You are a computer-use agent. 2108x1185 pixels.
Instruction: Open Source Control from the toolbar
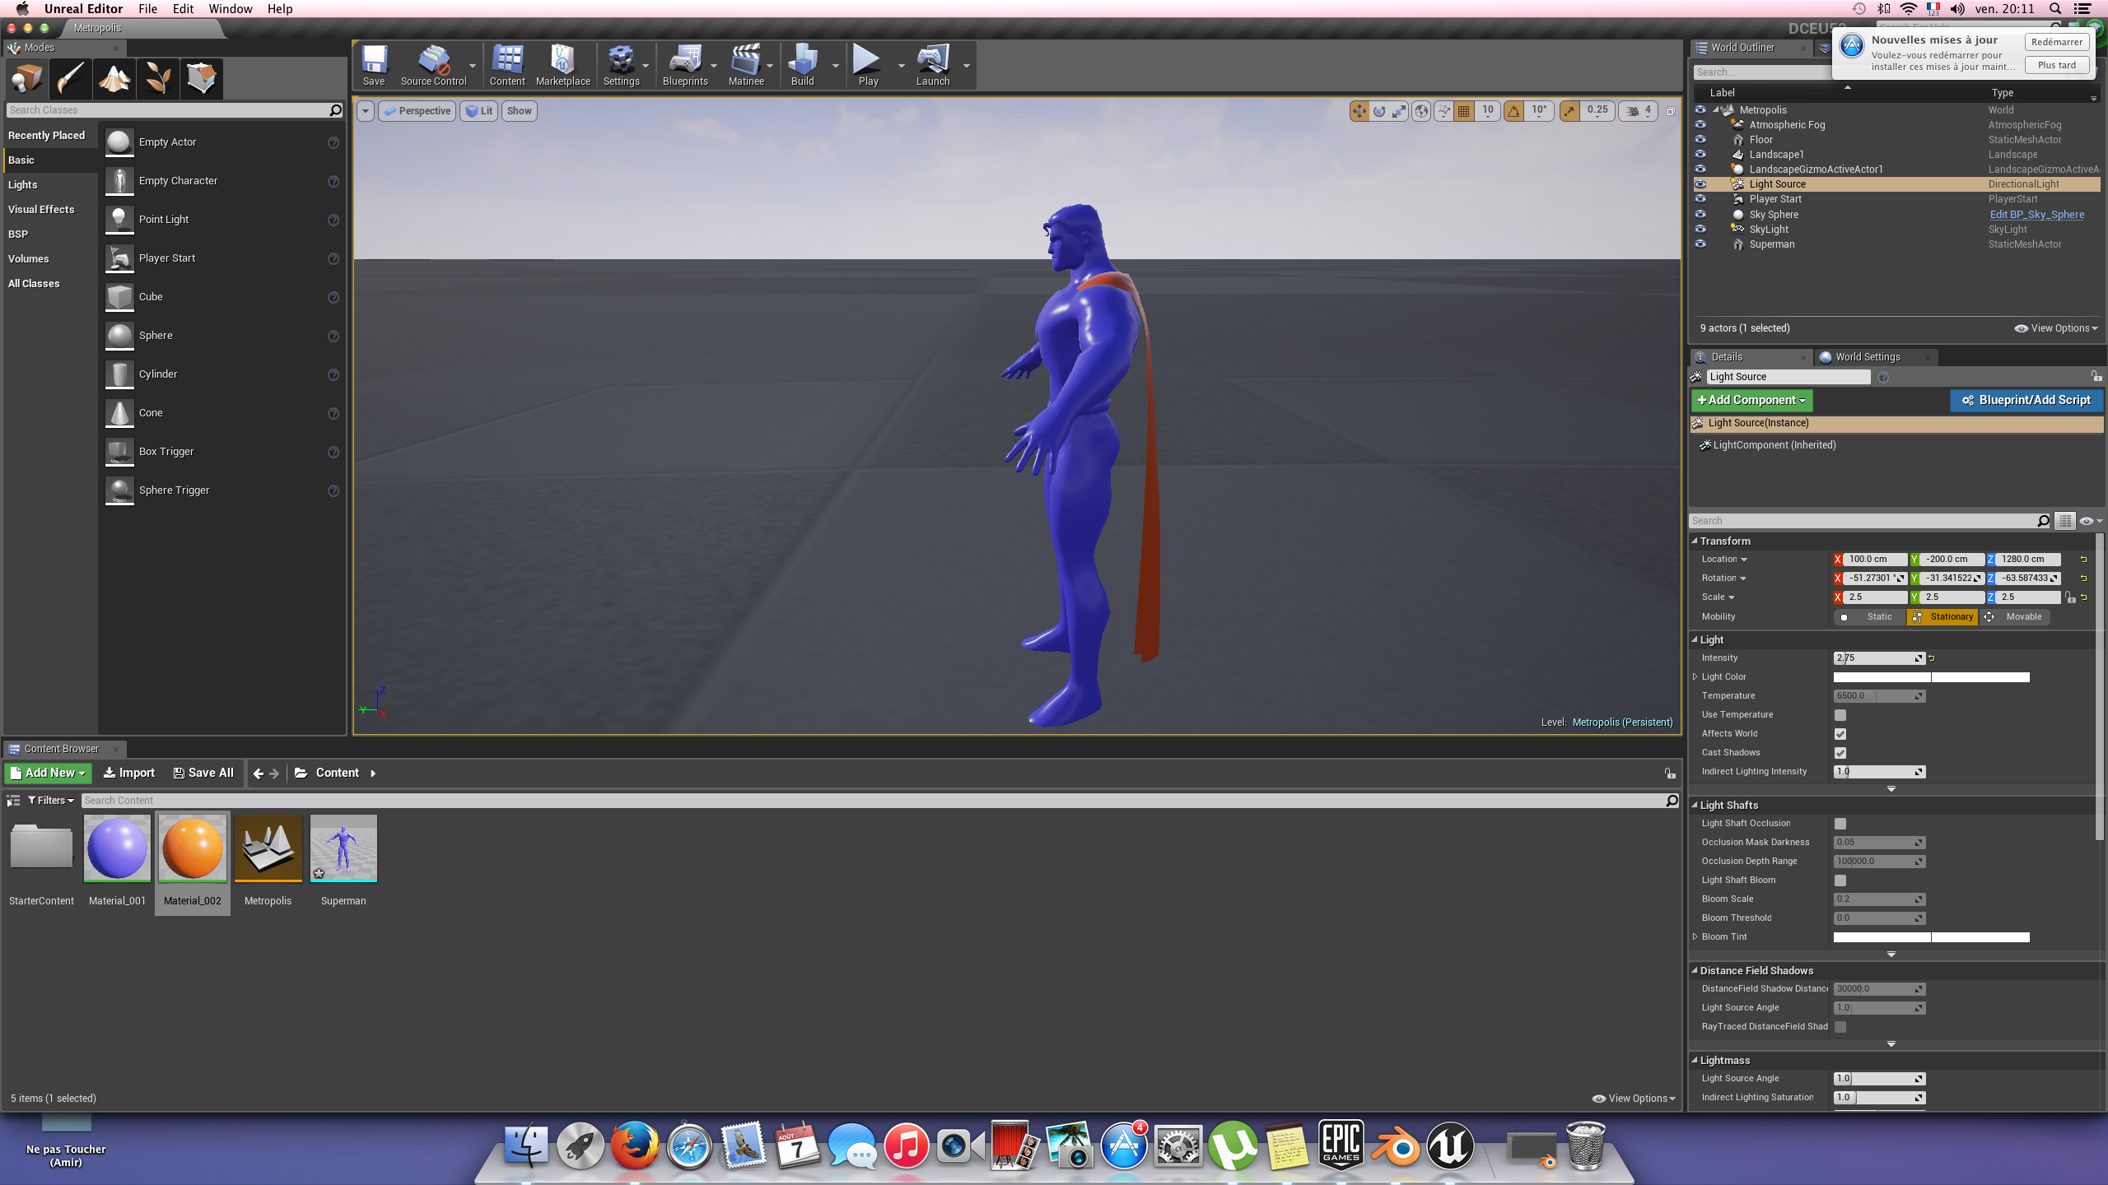[433, 65]
